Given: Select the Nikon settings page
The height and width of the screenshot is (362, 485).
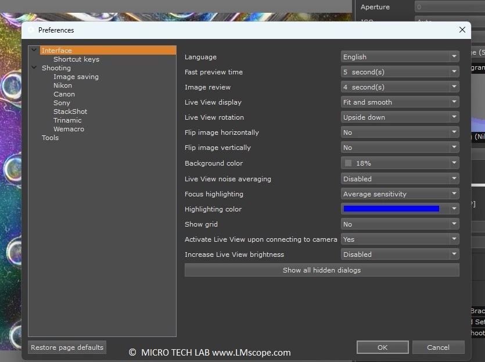Looking at the screenshot, I should 63,85.
